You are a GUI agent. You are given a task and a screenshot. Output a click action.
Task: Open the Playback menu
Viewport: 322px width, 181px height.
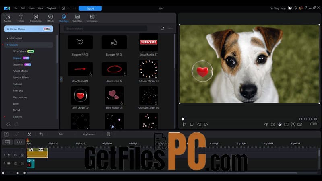(52, 8)
